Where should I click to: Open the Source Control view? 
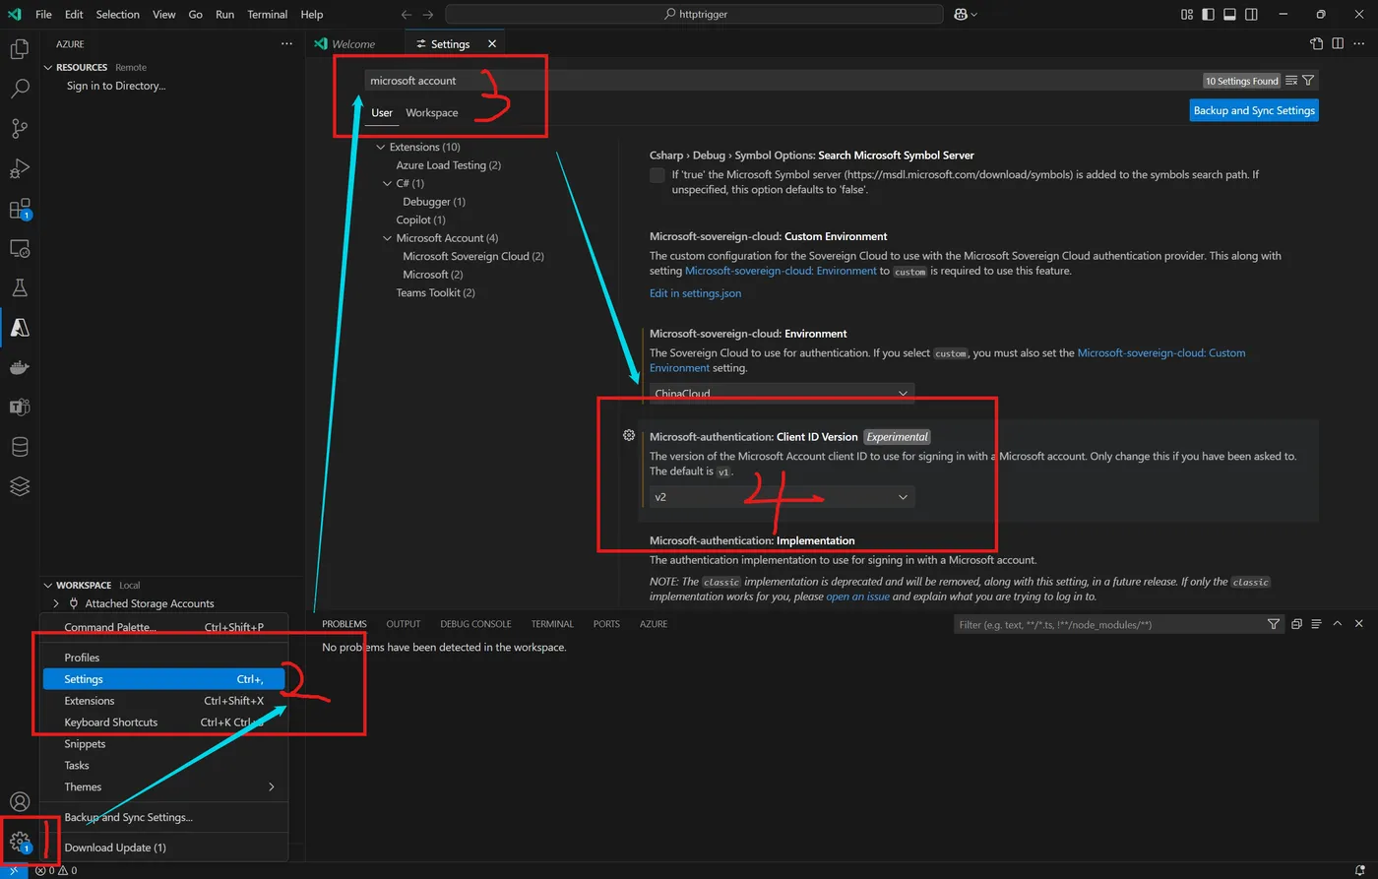point(19,129)
